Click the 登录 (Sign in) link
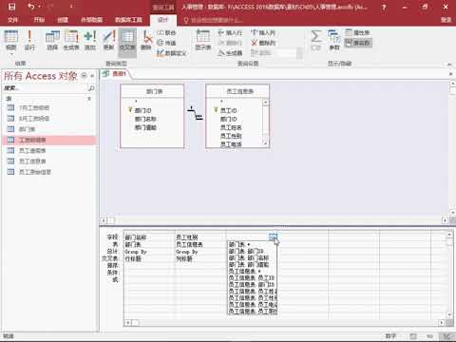Image resolution: width=456 pixels, height=342 pixels. (x=446, y=20)
